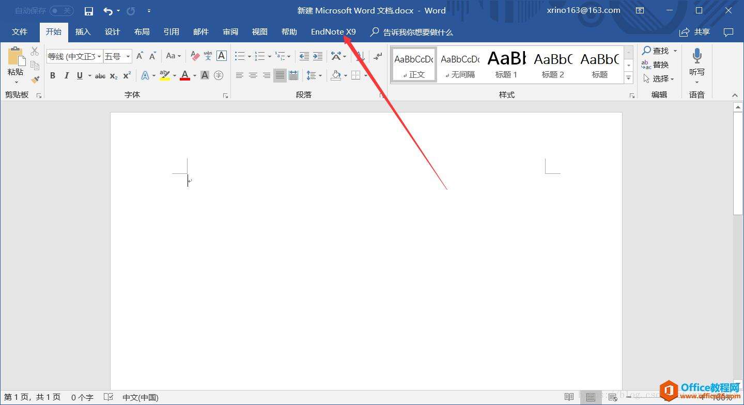Switch to the 引用 References tab

coord(171,32)
